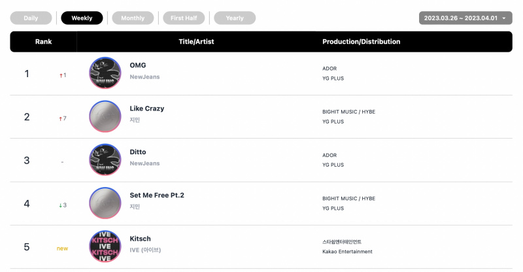Open Set Me Free Pt.2 song title
523x272 pixels.
(157, 195)
